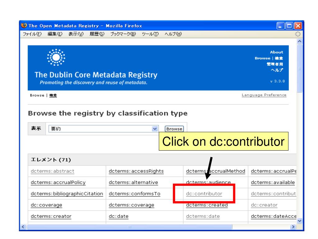The height and width of the screenshot is (239, 318).
Task: Open the dcterms:coverage element
Action: tap(131, 205)
